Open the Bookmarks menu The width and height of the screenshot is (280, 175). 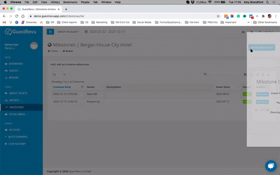(x=70, y=2)
